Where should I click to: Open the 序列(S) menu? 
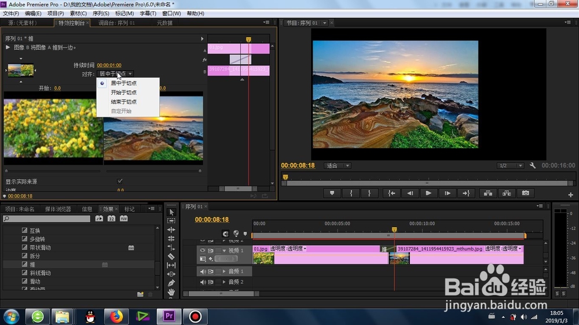(x=100, y=13)
